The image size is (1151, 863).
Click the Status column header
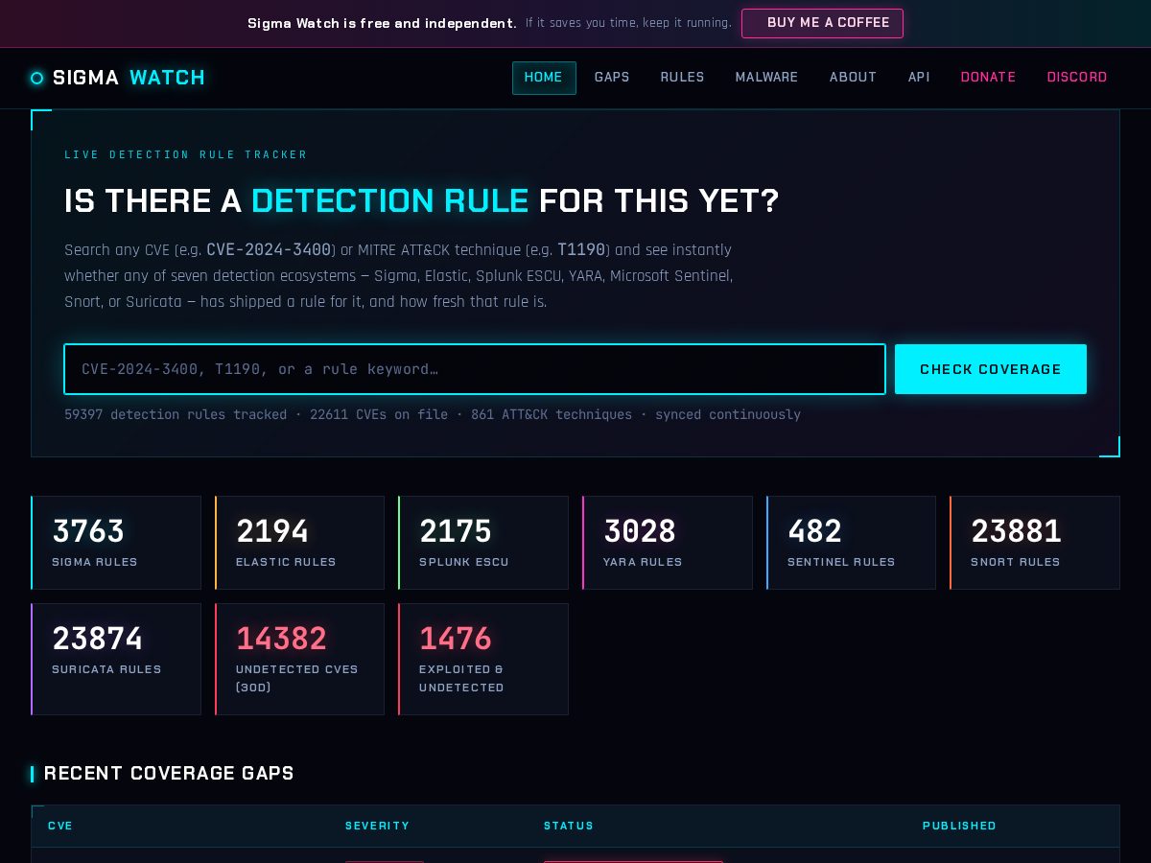tap(569, 826)
